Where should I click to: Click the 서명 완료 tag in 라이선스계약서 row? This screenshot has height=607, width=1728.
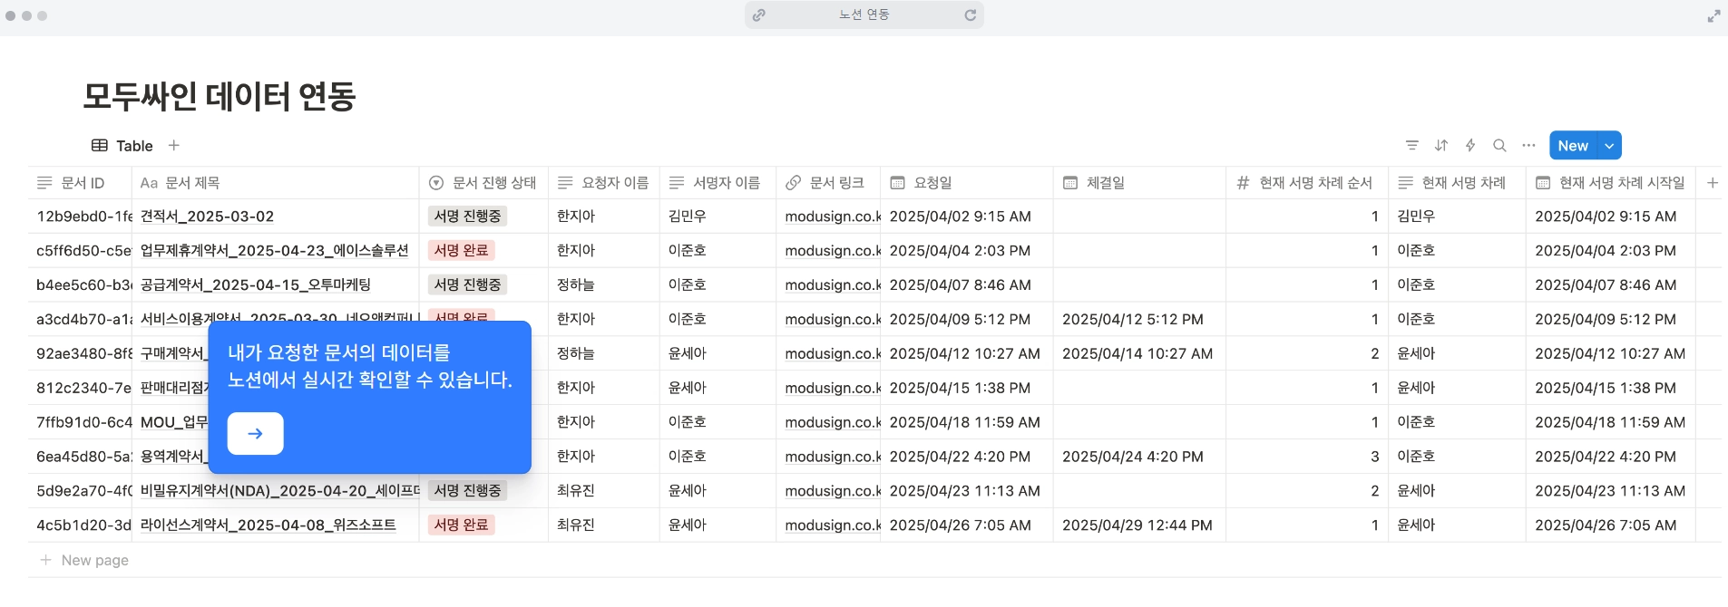[x=461, y=525]
